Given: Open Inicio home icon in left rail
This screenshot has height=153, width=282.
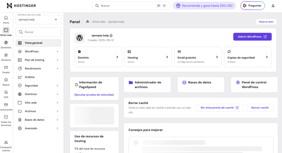Looking at the screenshot, I should (x=6, y=18).
